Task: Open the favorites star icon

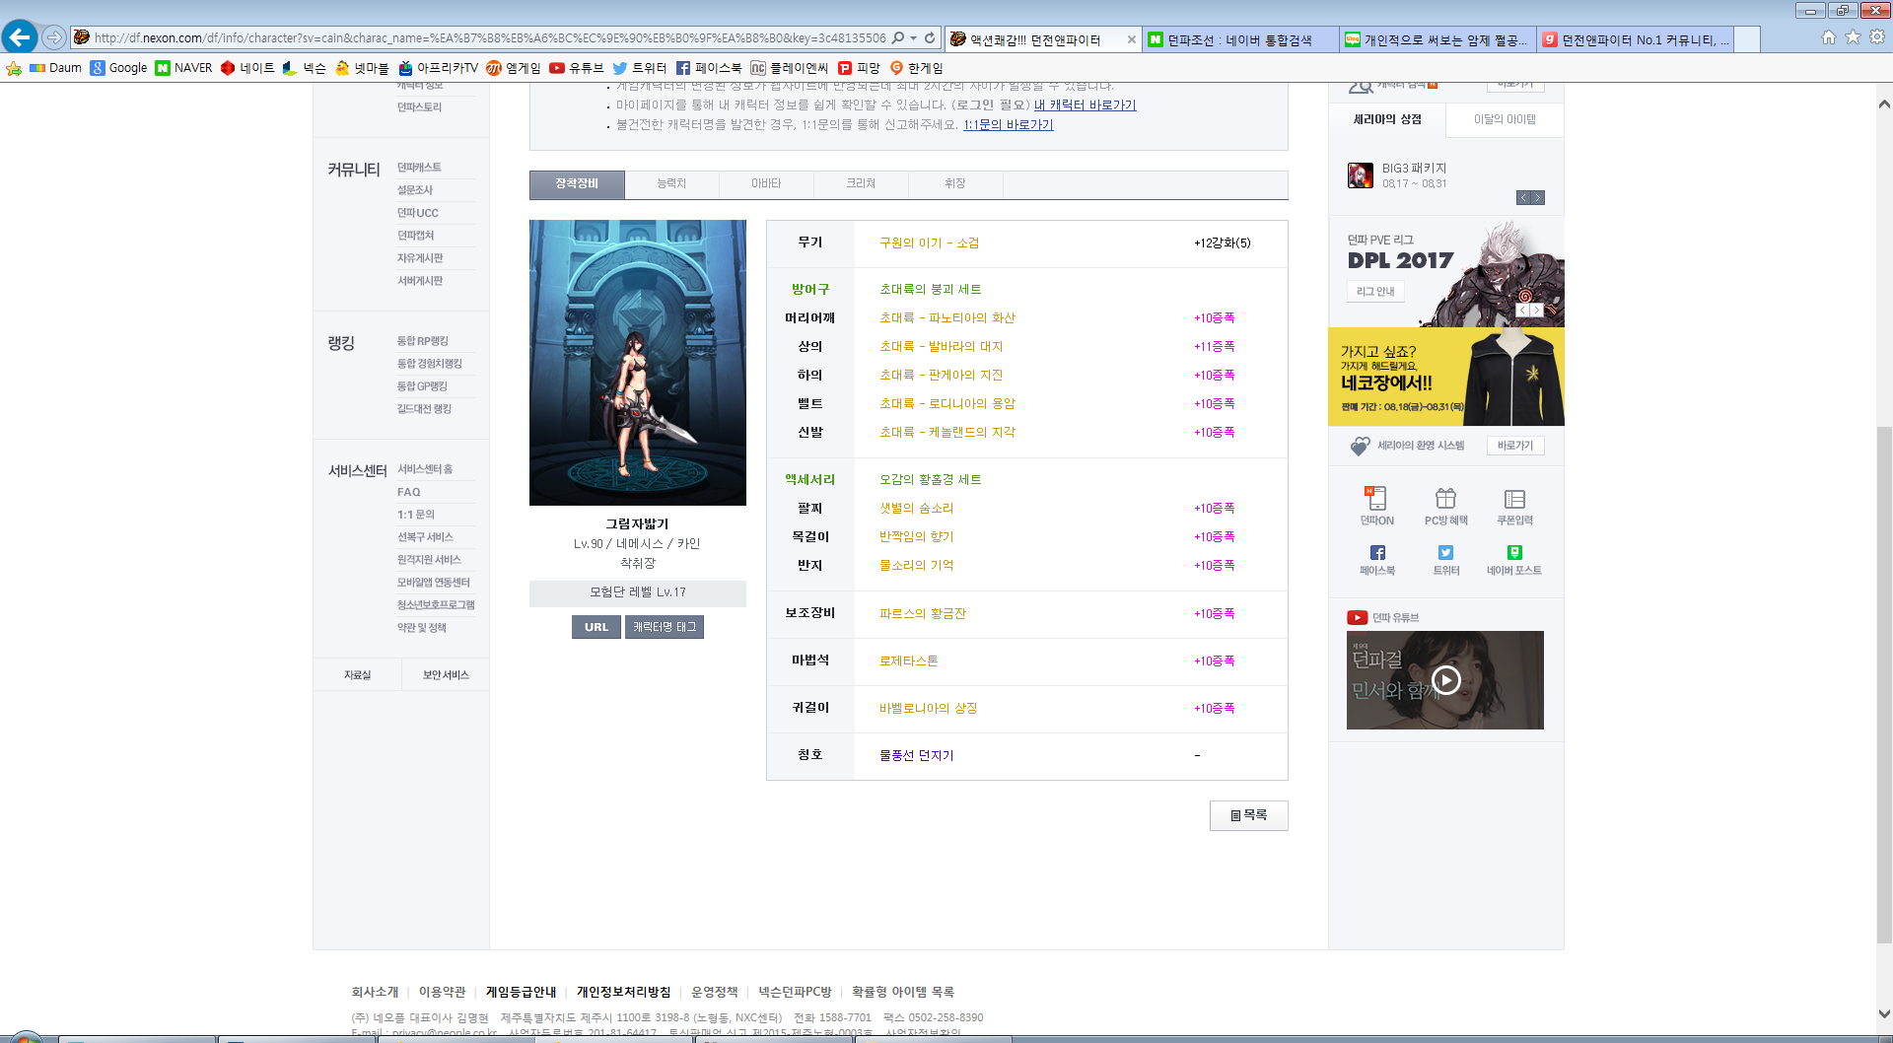Action: click(1853, 37)
